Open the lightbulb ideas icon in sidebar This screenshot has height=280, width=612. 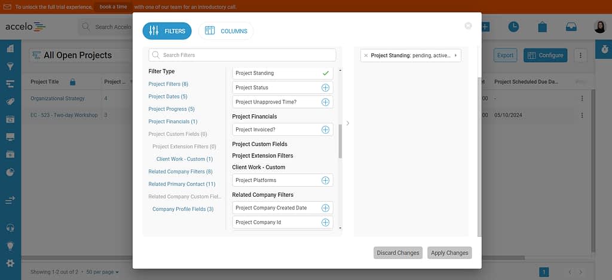tap(10, 246)
